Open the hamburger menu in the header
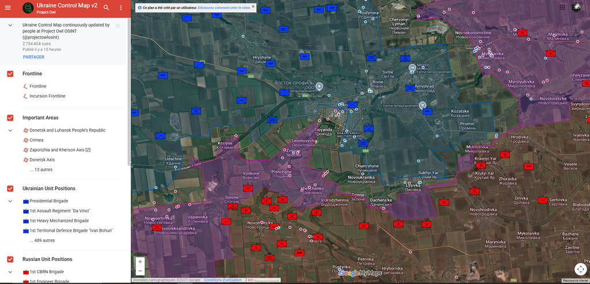Image resolution: width=590 pixels, height=284 pixels. (8, 7)
